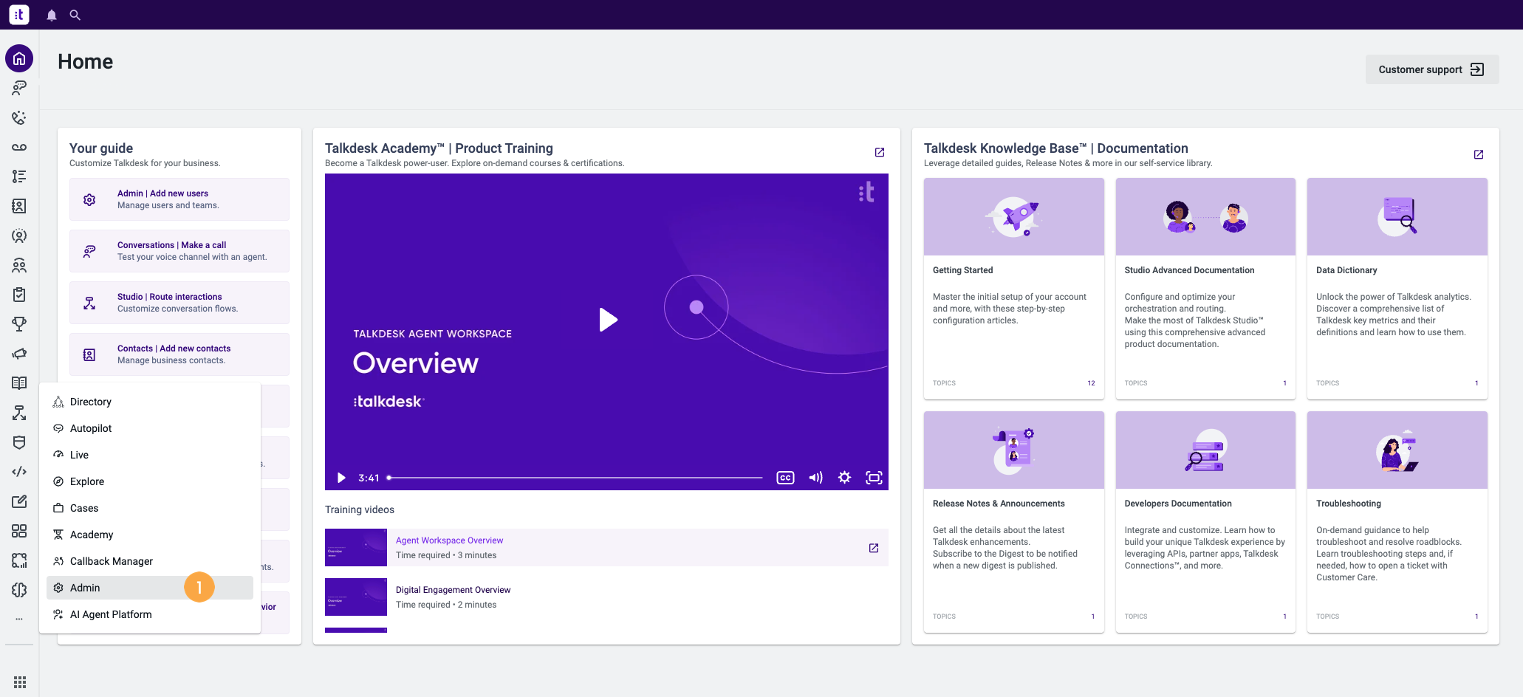Click the Customer support button
Viewport: 1523px width, 697px height.
(x=1432, y=69)
